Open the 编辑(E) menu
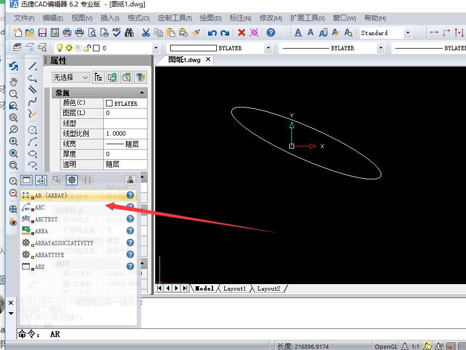 tap(53, 18)
